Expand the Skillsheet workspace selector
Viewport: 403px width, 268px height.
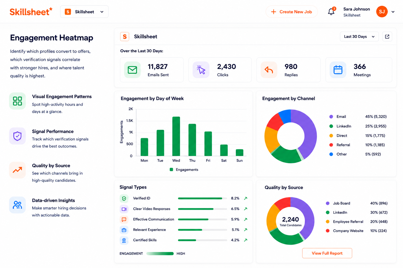tap(84, 12)
